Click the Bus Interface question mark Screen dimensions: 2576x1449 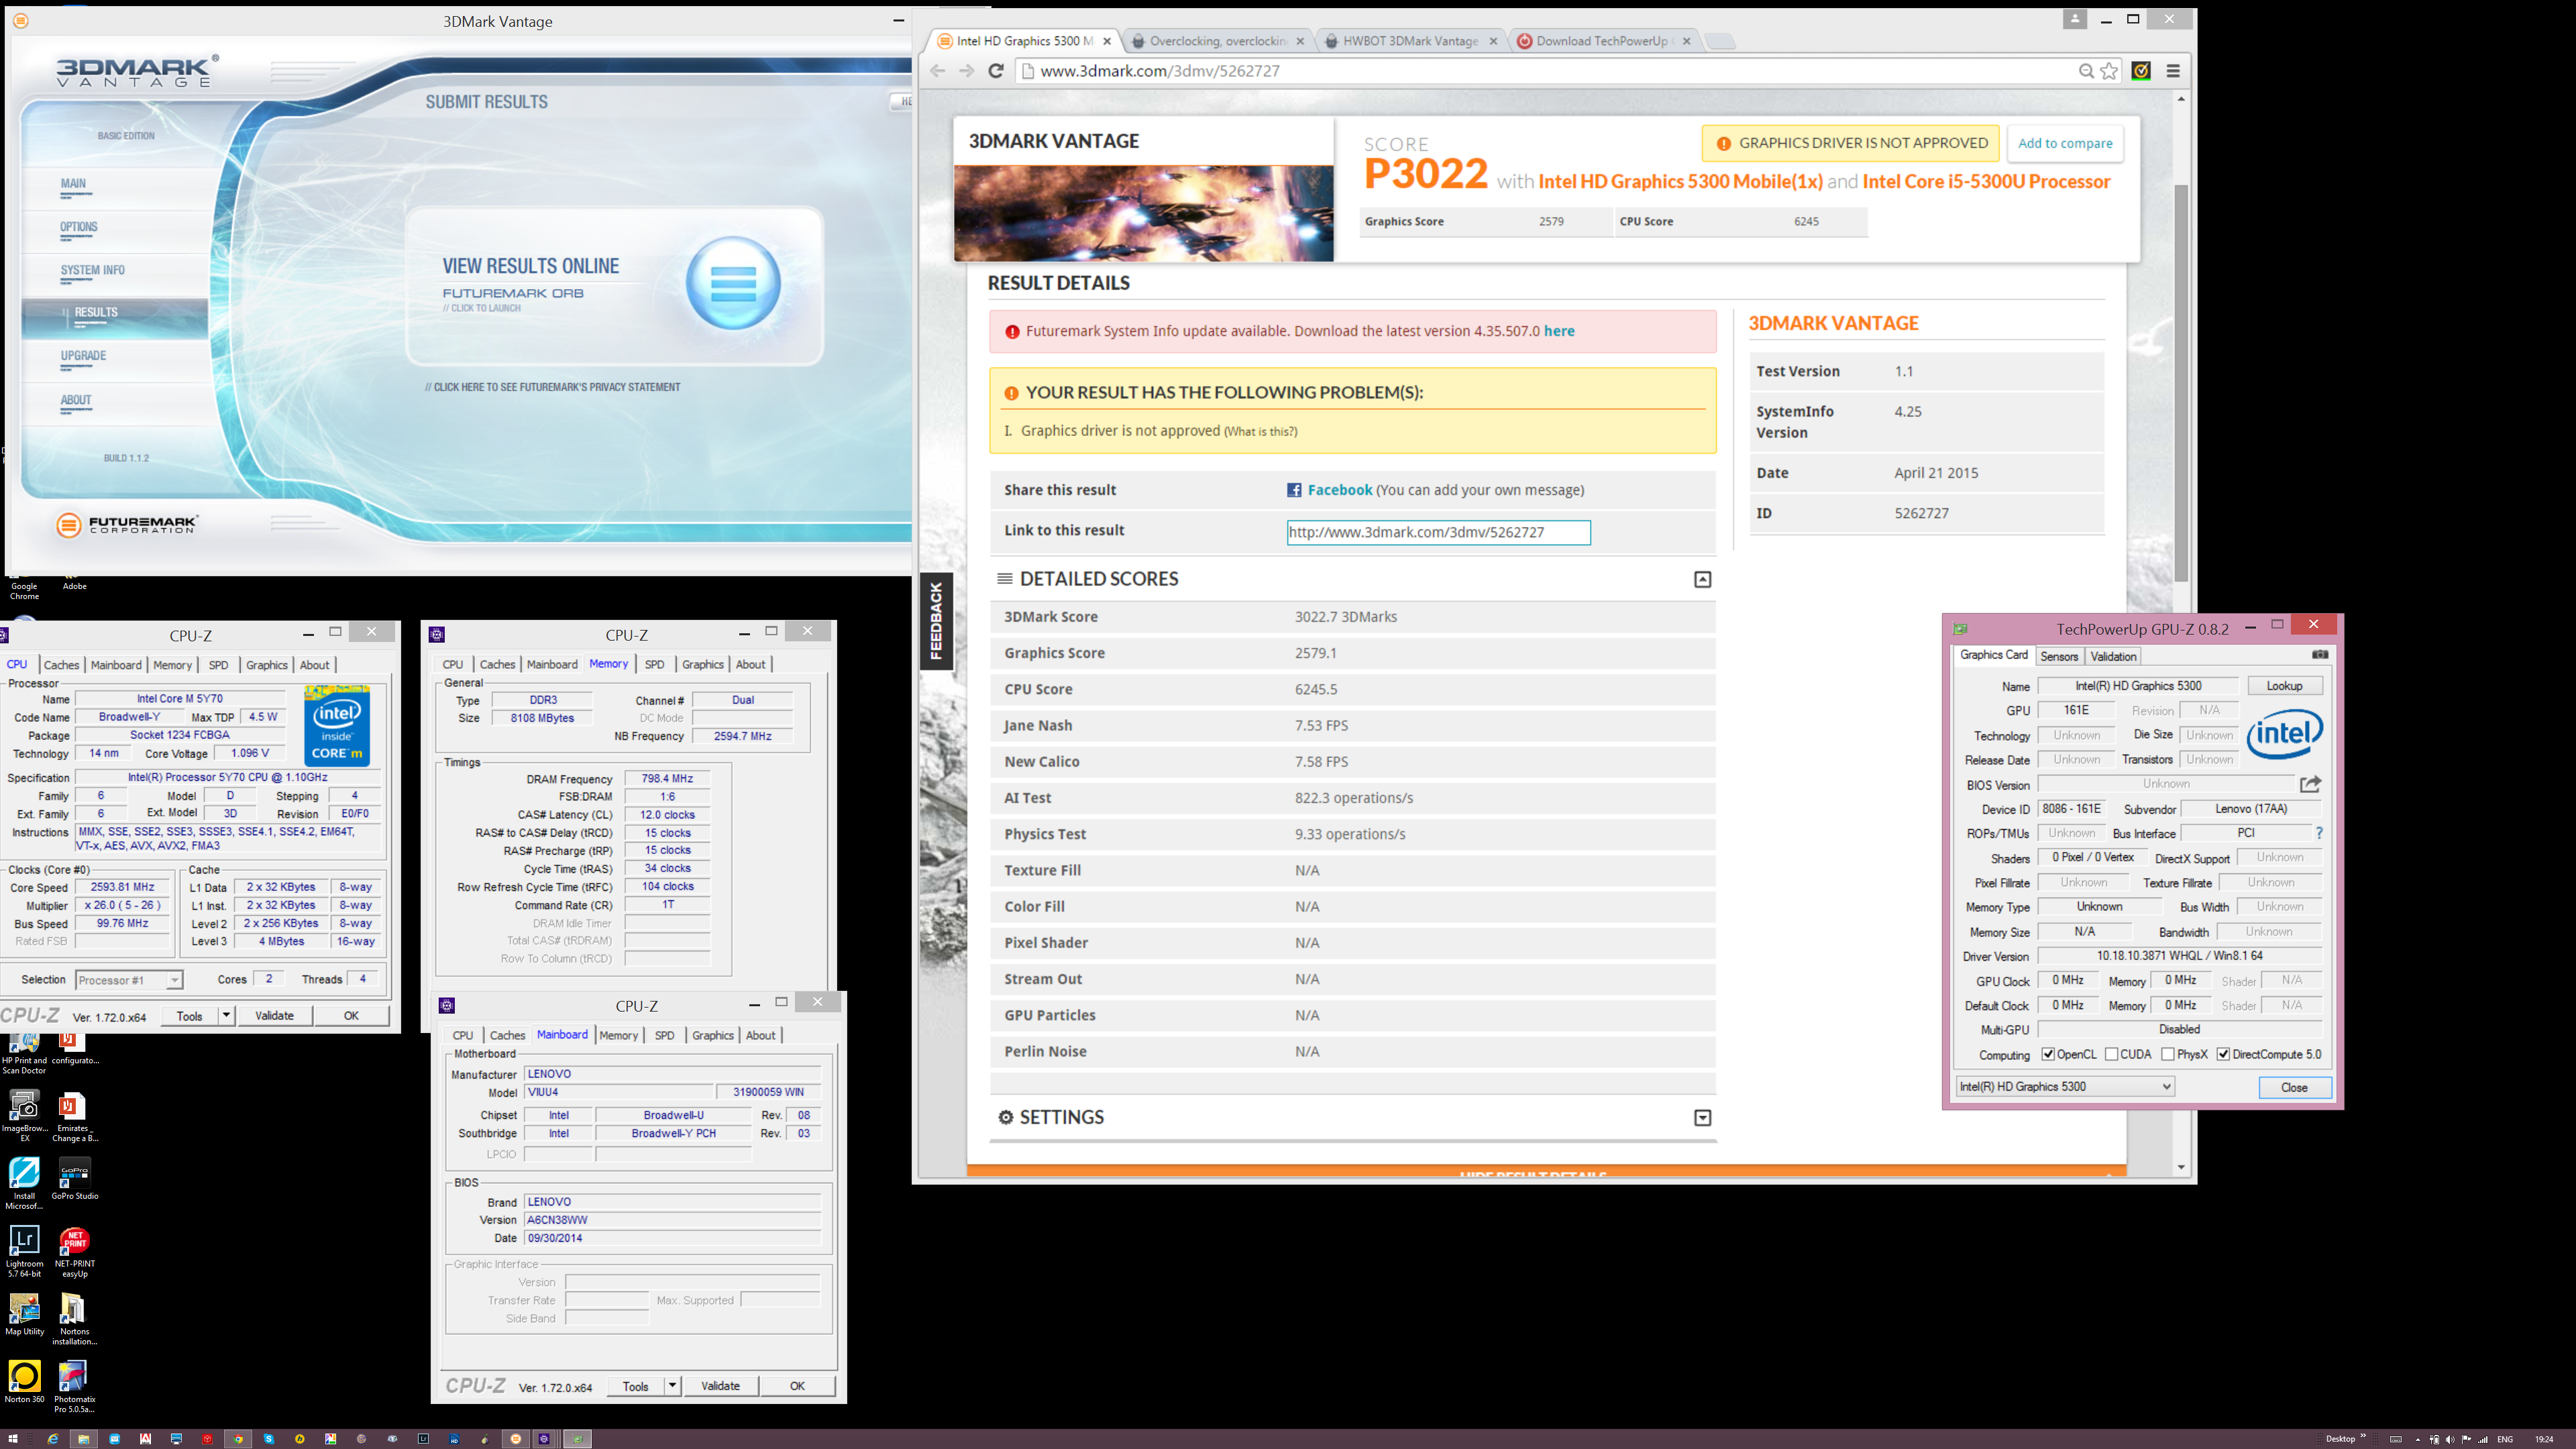(x=2319, y=833)
